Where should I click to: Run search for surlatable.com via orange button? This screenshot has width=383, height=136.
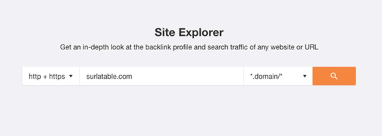pos(334,76)
